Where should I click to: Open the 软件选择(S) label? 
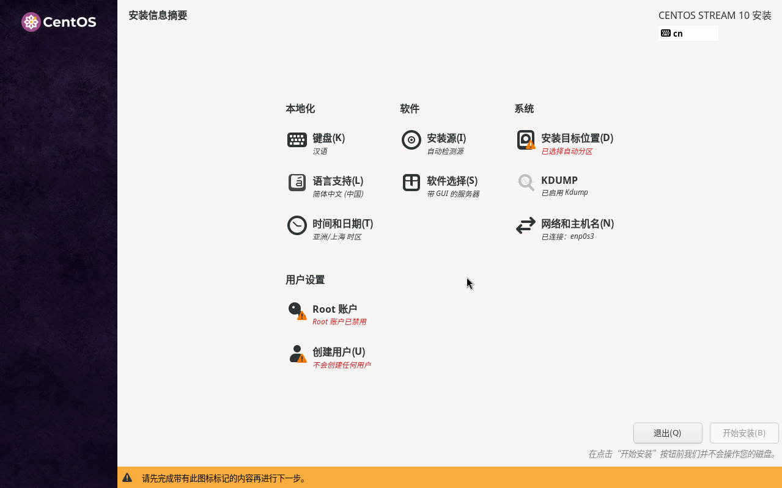click(x=452, y=181)
